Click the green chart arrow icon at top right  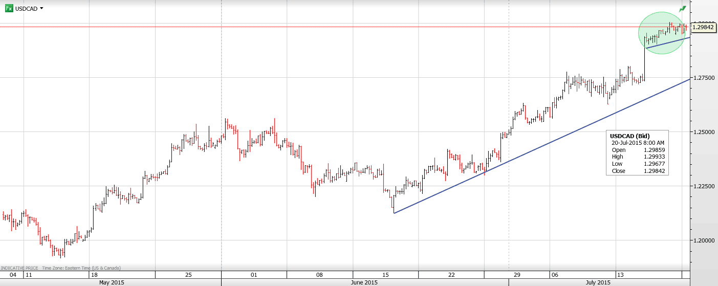(682, 9)
